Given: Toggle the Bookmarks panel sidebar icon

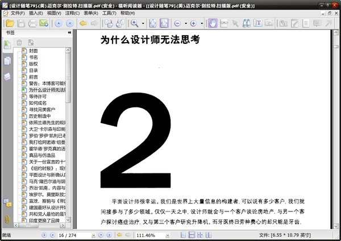Looking at the screenshot, I should [x=7, y=45].
